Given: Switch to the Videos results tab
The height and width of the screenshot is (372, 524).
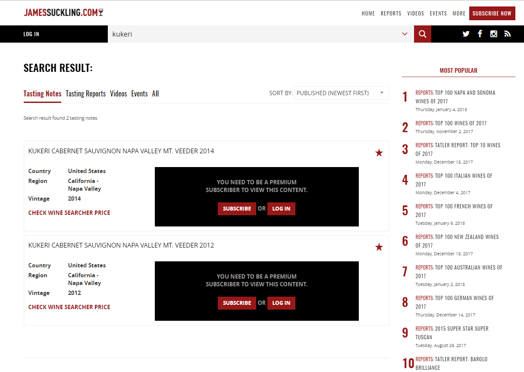Looking at the screenshot, I should pos(118,94).
